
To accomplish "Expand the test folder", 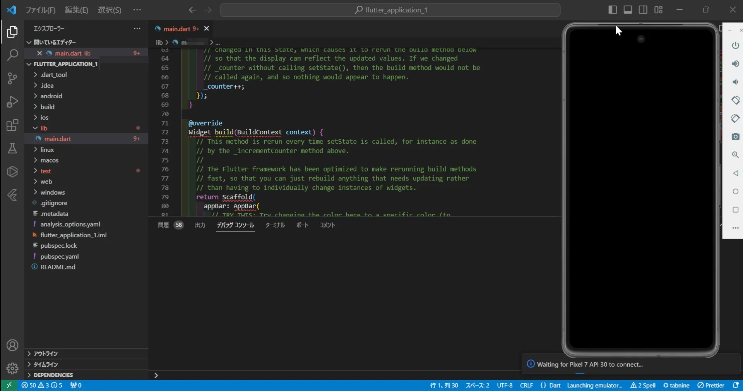I will click(x=86, y=171).
